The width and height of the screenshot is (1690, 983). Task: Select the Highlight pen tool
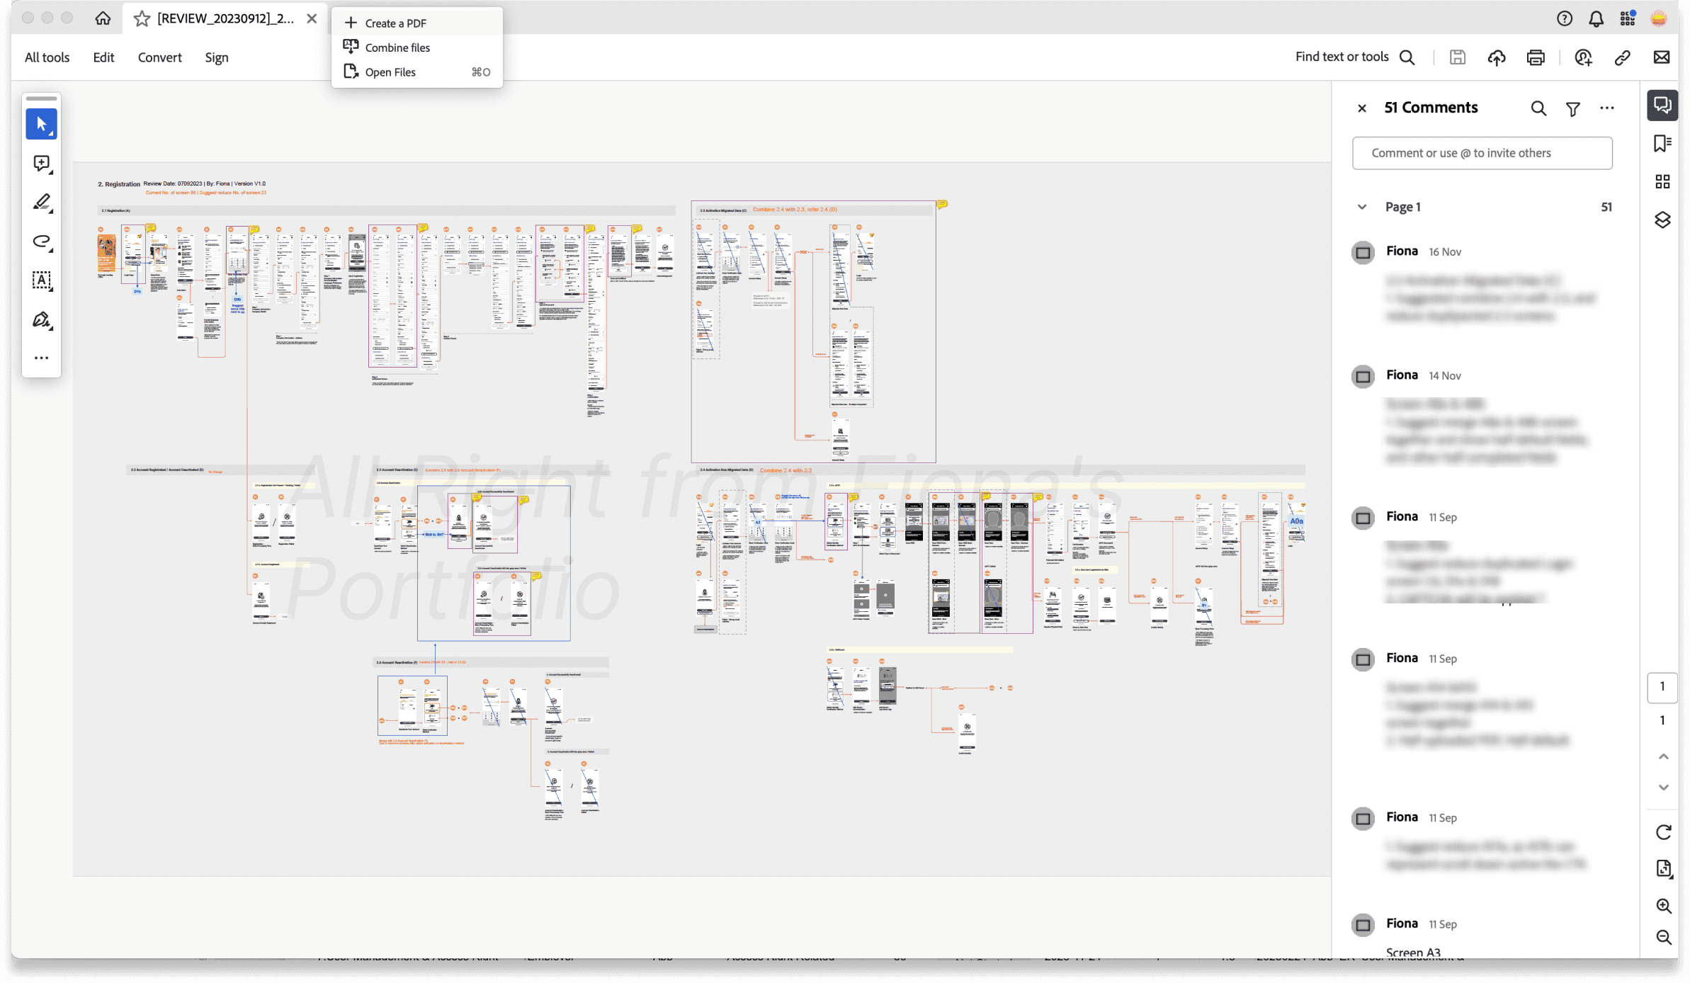pyautogui.click(x=41, y=203)
